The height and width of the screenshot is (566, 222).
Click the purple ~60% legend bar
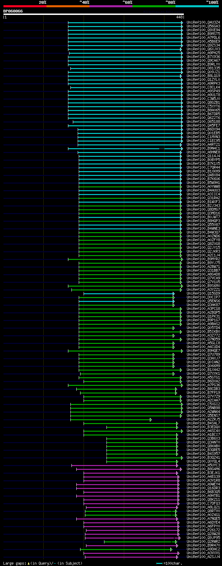(x=111, y=6)
